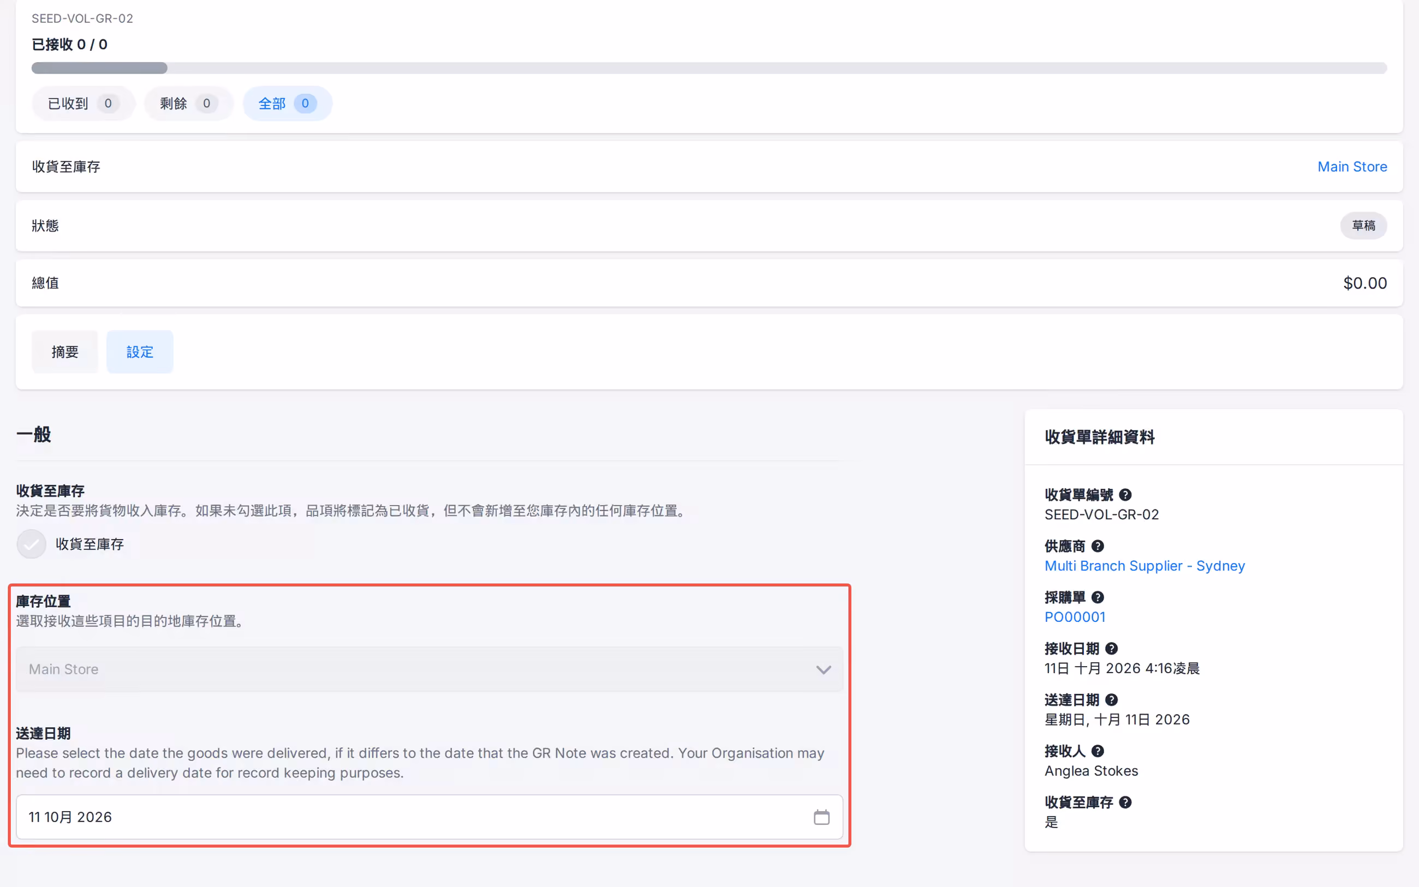Click the 庫存位置 field label
This screenshot has height=887, width=1419.
pyautogui.click(x=43, y=601)
